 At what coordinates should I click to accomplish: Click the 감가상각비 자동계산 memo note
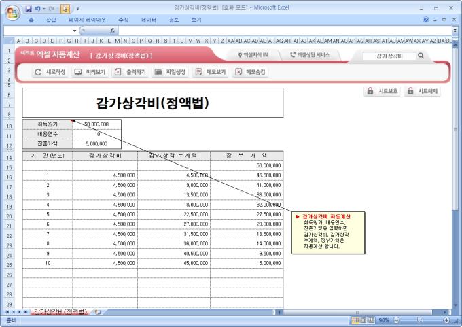[328, 233]
